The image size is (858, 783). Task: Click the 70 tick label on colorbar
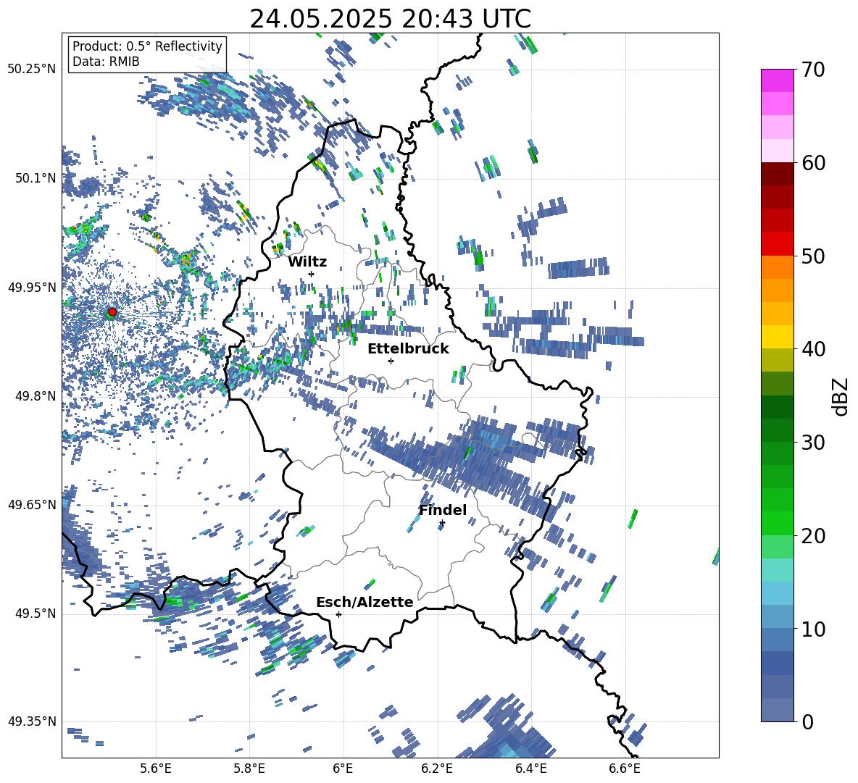pos(813,70)
